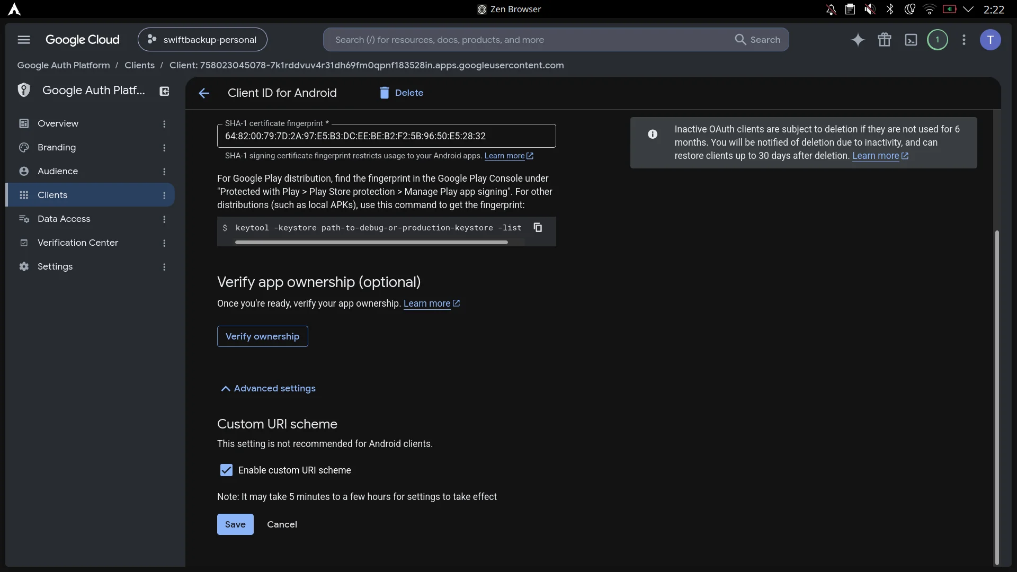
Task: Open Learn more about inactive OAuth clients
Action: tap(880, 156)
